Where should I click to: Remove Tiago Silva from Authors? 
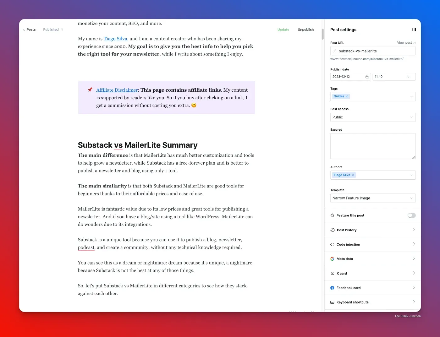click(353, 175)
